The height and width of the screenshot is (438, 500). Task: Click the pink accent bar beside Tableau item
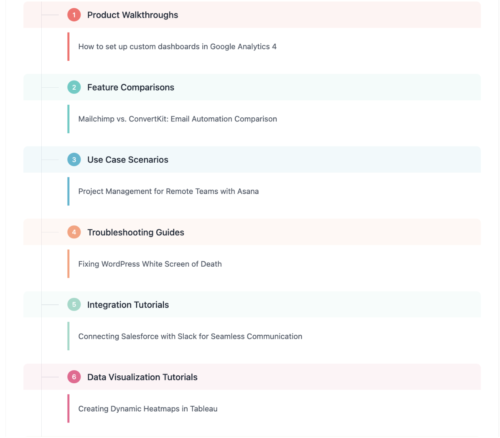[68, 409]
